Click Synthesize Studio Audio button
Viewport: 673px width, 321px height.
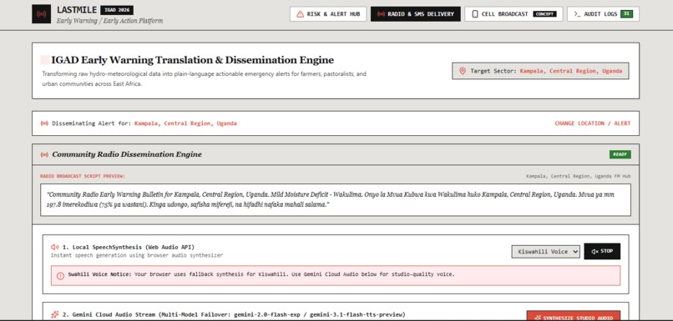click(x=574, y=316)
